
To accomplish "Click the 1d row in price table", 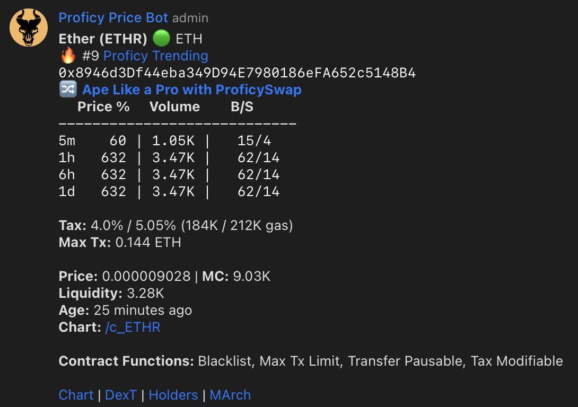I will coord(170,191).
